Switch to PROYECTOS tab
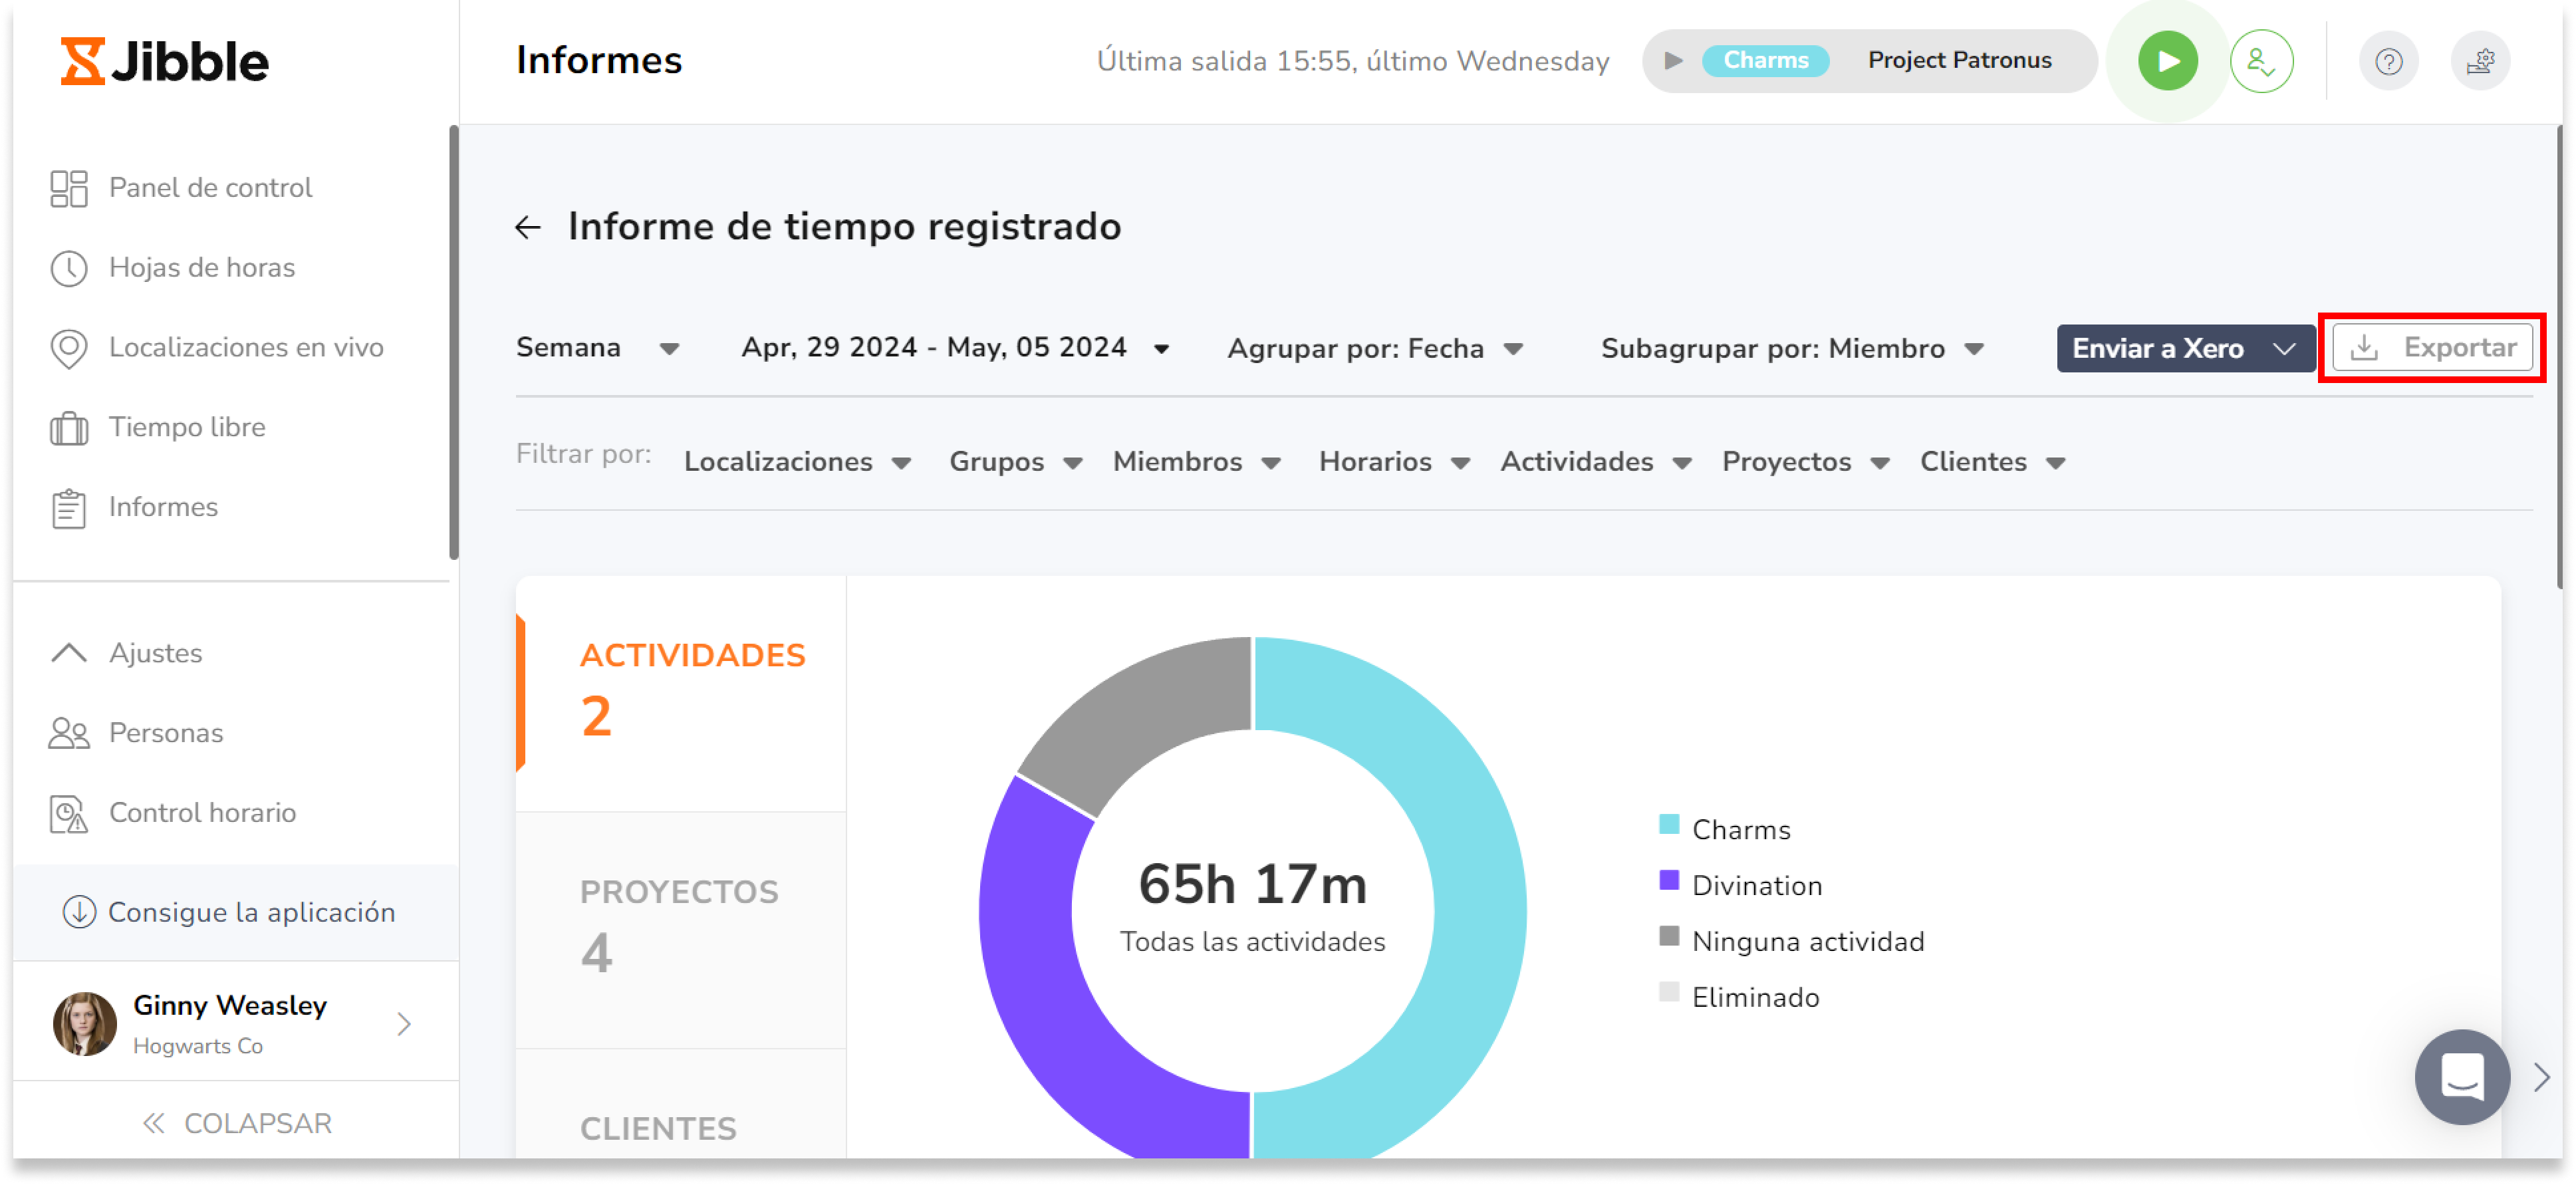 tap(681, 931)
